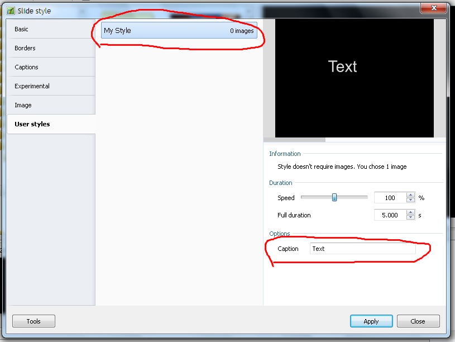Click into the Caption text field
455x342 pixels.
tap(362, 249)
